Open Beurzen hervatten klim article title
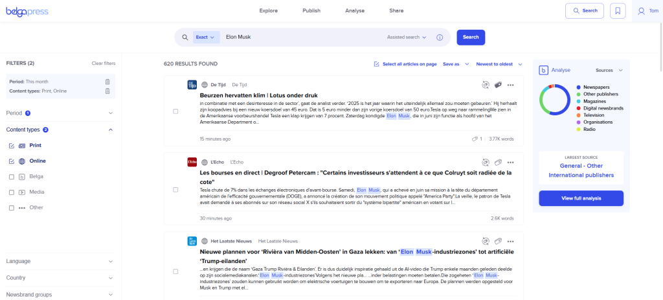 tap(258, 95)
